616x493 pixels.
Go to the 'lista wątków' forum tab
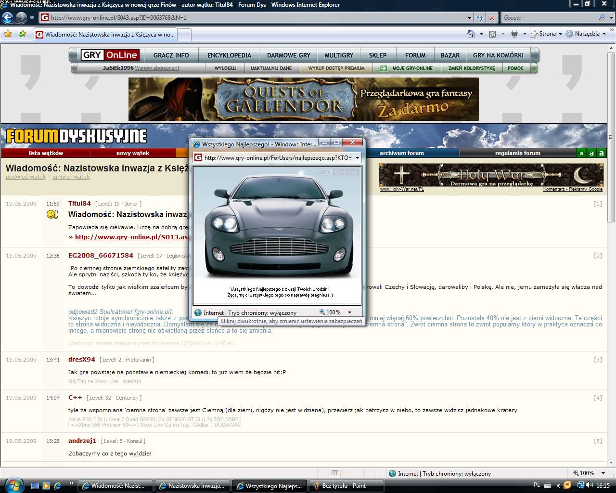pos(46,153)
